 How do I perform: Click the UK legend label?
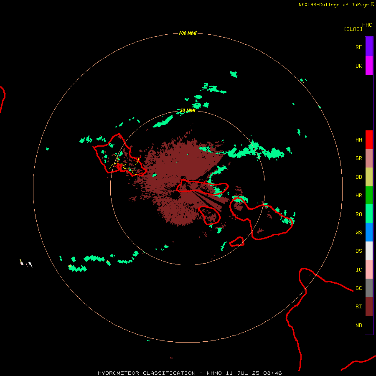pyautogui.click(x=358, y=66)
